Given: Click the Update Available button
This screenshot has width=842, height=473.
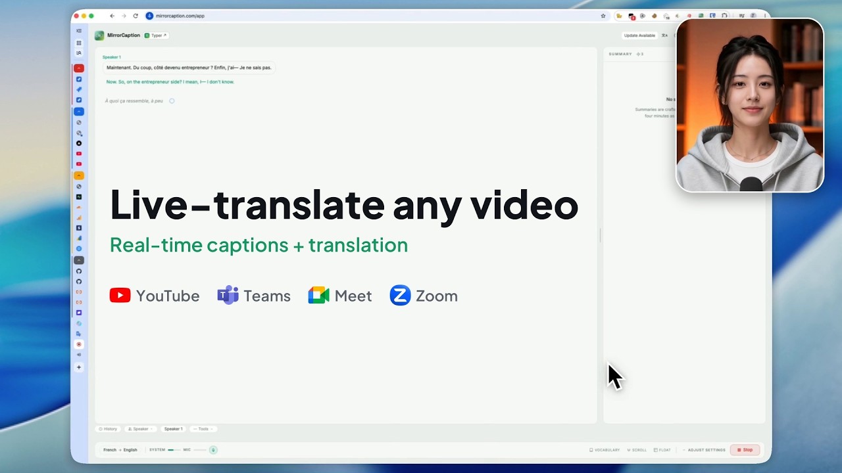Looking at the screenshot, I should click(639, 35).
